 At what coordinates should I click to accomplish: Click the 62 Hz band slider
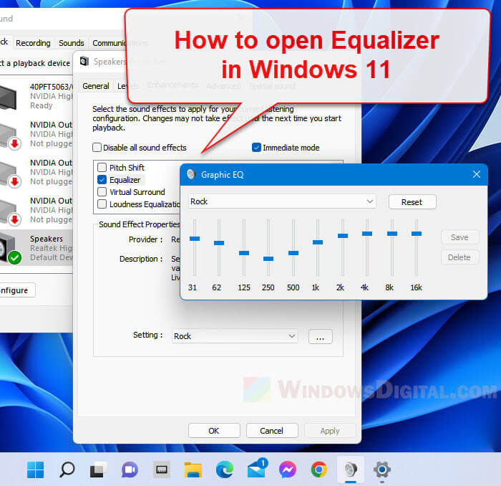[219, 243]
